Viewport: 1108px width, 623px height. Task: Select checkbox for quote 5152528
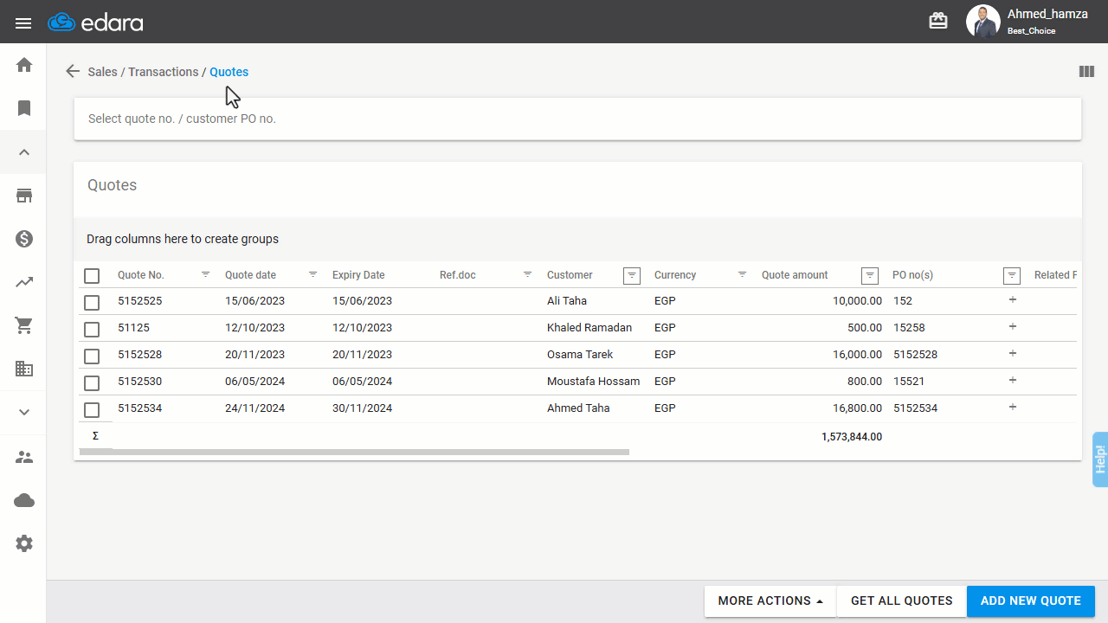[92, 356]
